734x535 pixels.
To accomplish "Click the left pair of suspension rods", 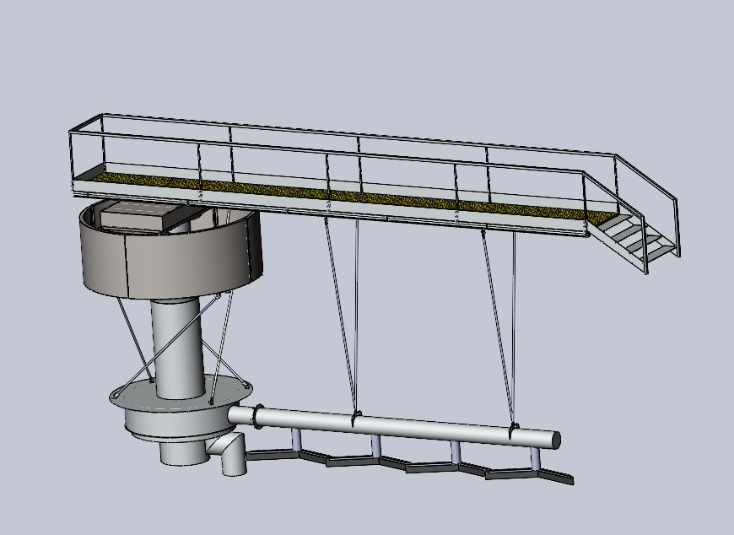I will (341, 312).
